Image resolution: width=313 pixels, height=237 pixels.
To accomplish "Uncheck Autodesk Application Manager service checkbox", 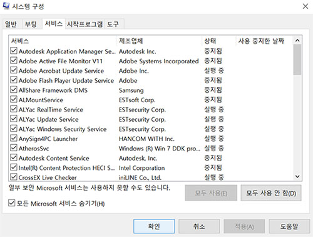I will click(14, 51).
